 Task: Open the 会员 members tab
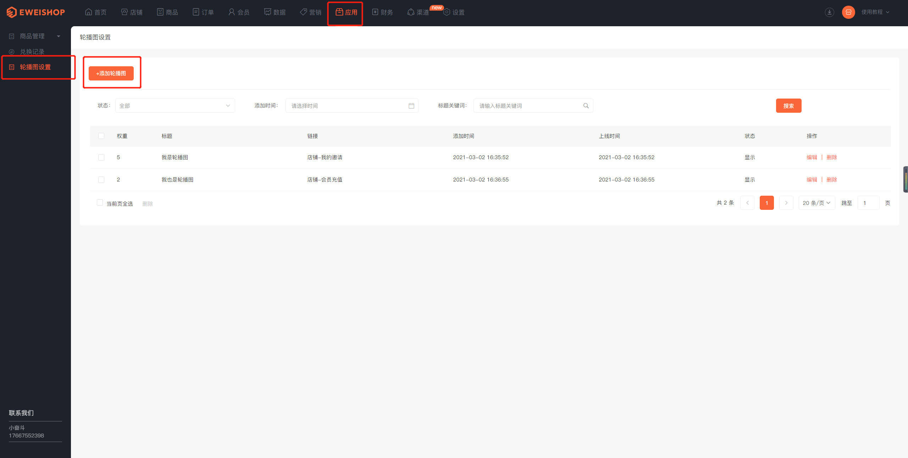point(239,12)
